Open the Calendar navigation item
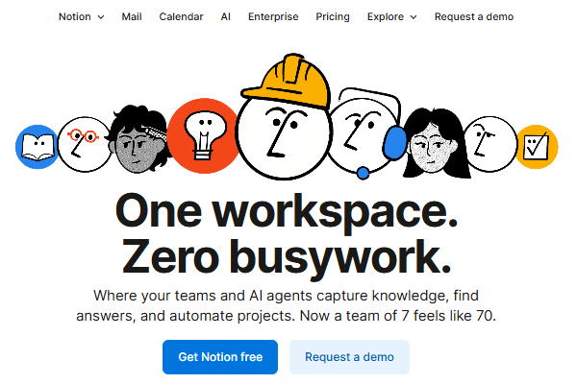 (181, 16)
